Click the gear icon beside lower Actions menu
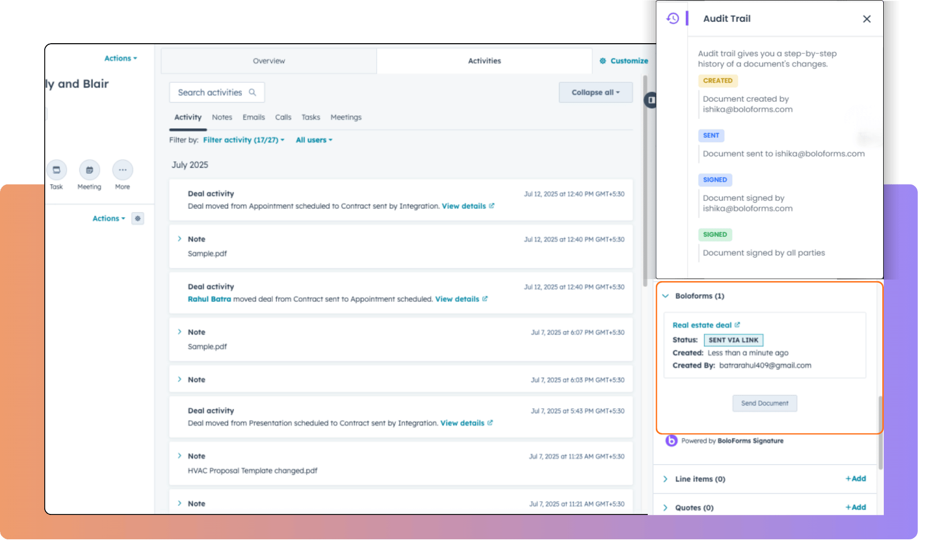The height and width of the screenshot is (549, 925). tap(137, 218)
